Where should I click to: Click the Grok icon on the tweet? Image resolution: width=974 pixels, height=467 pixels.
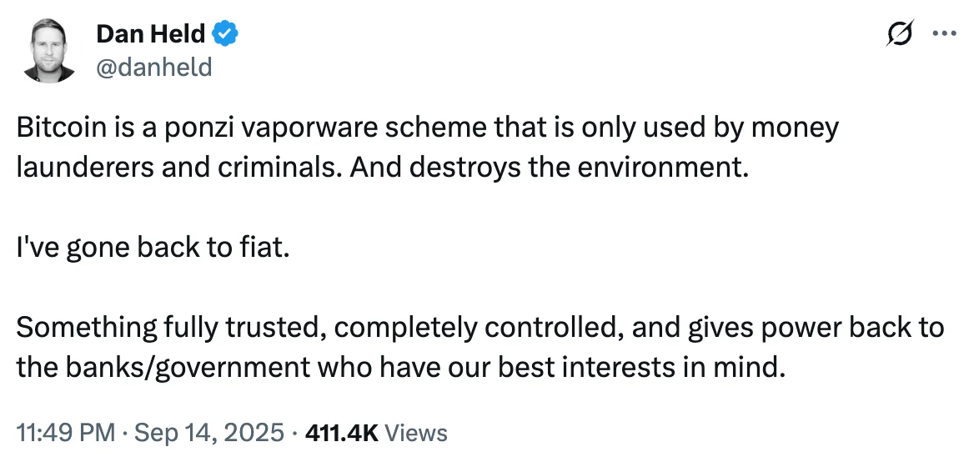[x=901, y=34]
